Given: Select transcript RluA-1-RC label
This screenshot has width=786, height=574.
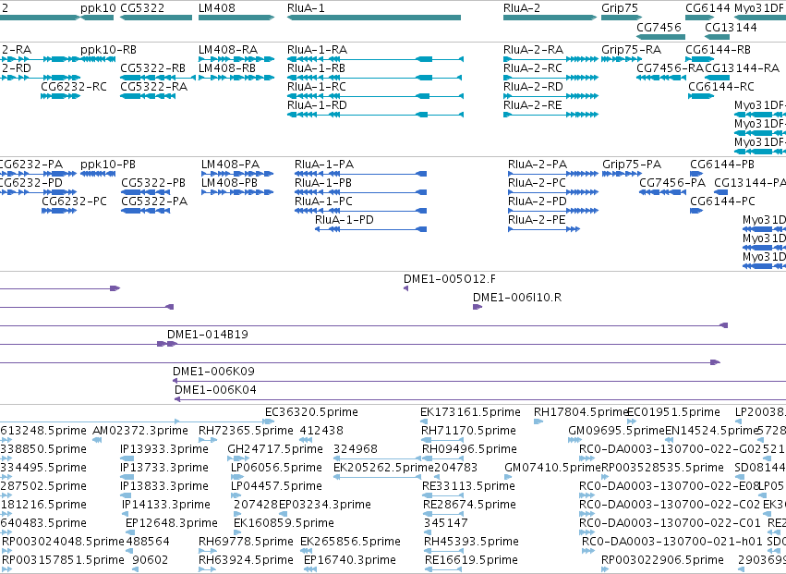Looking at the screenshot, I should pyautogui.click(x=316, y=87).
